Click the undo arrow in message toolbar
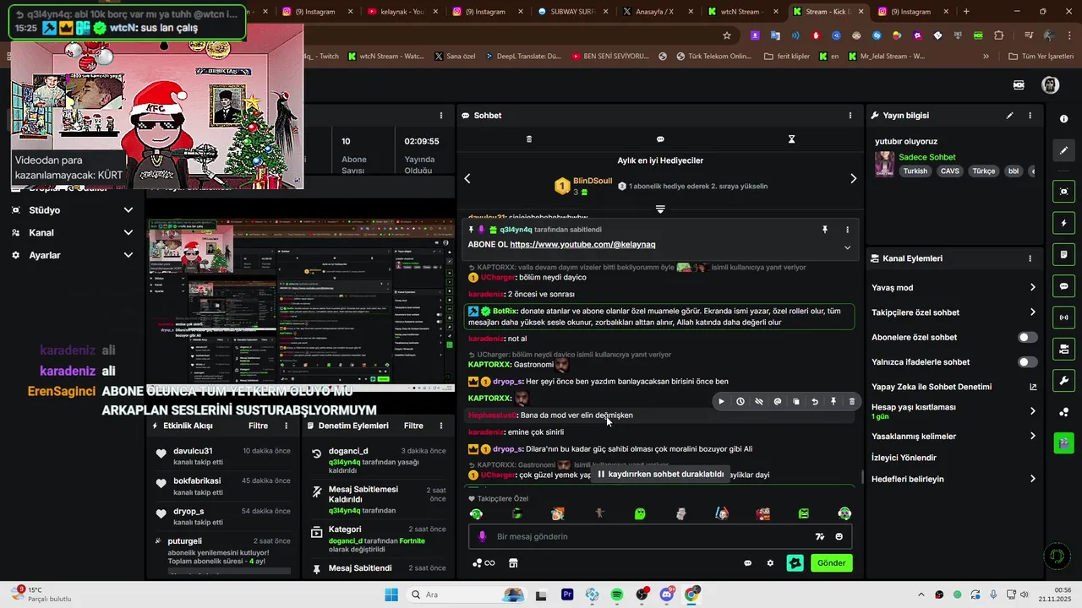This screenshot has height=608, width=1082. point(815,402)
